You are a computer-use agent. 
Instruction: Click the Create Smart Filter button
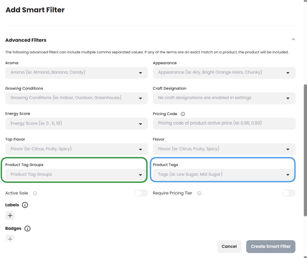[x=271, y=247]
